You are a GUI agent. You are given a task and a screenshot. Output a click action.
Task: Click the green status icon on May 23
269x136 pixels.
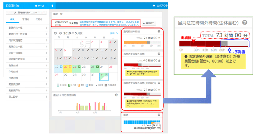click(x=97, y=67)
